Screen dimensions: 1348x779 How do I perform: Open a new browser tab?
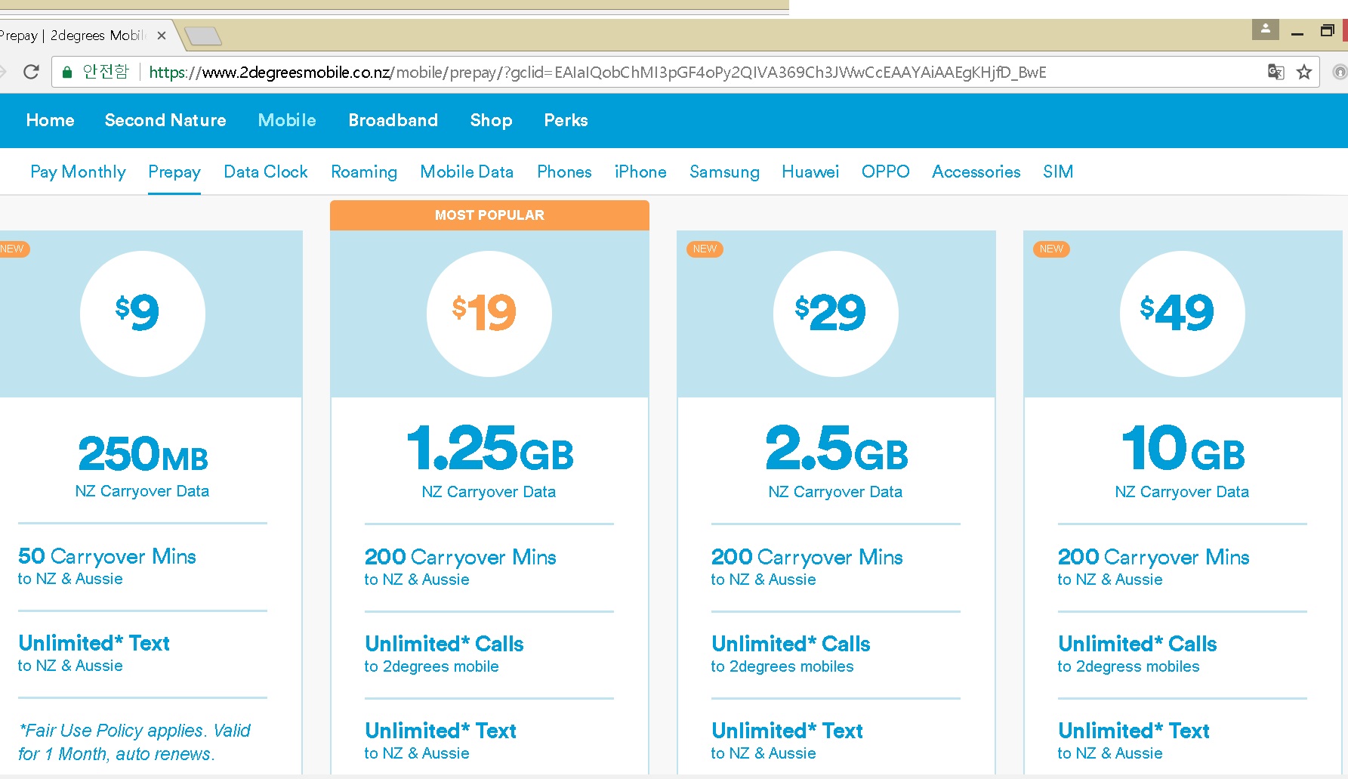(x=202, y=36)
